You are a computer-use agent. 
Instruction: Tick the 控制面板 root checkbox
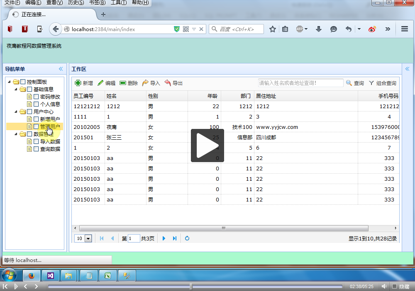[23, 82]
